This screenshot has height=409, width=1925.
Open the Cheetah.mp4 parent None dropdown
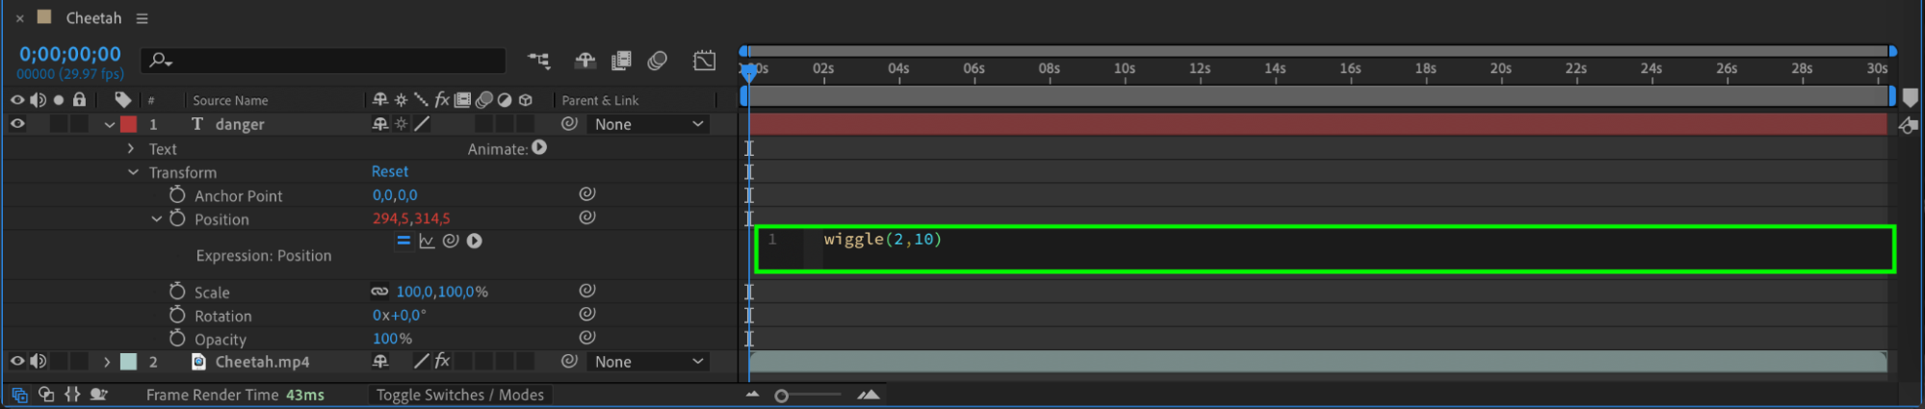[x=648, y=362]
